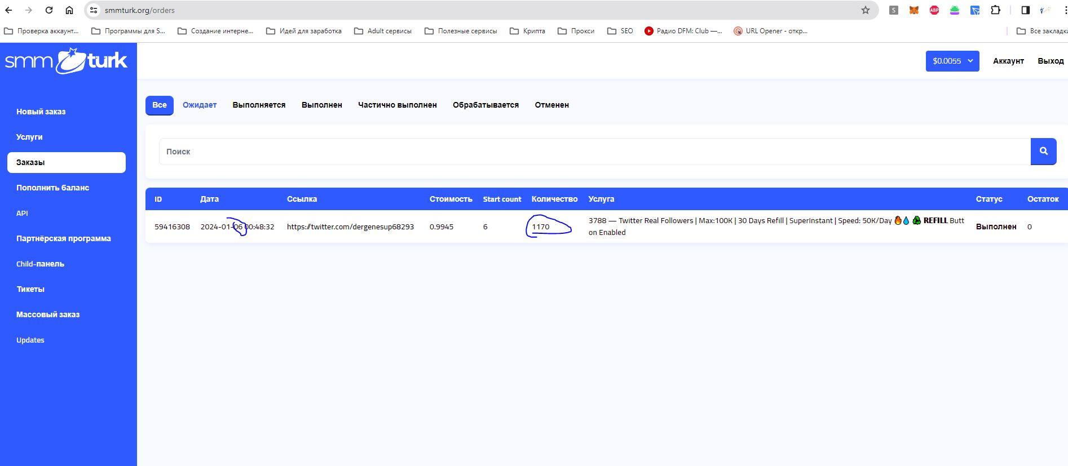Open the Adblock Plus ABP extension
Viewport: 1068px width, 466px height.
coord(934,10)
